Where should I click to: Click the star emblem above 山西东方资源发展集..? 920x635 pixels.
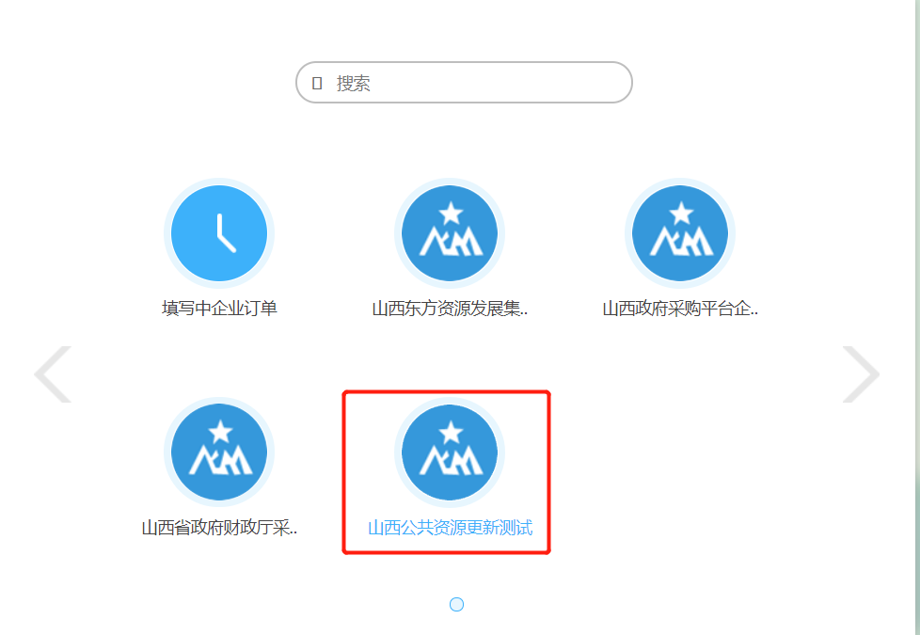pos(451,213)
